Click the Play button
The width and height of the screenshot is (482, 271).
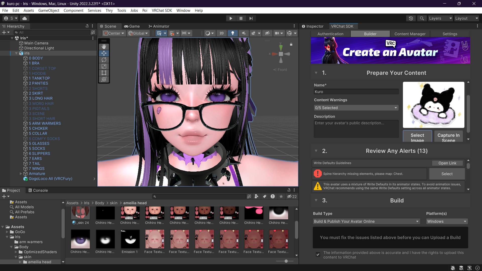[x=231, y=18]
